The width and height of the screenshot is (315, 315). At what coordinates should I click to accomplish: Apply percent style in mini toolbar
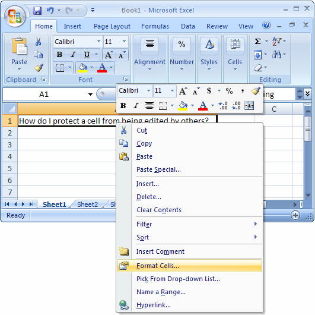(x=229, y=91)
